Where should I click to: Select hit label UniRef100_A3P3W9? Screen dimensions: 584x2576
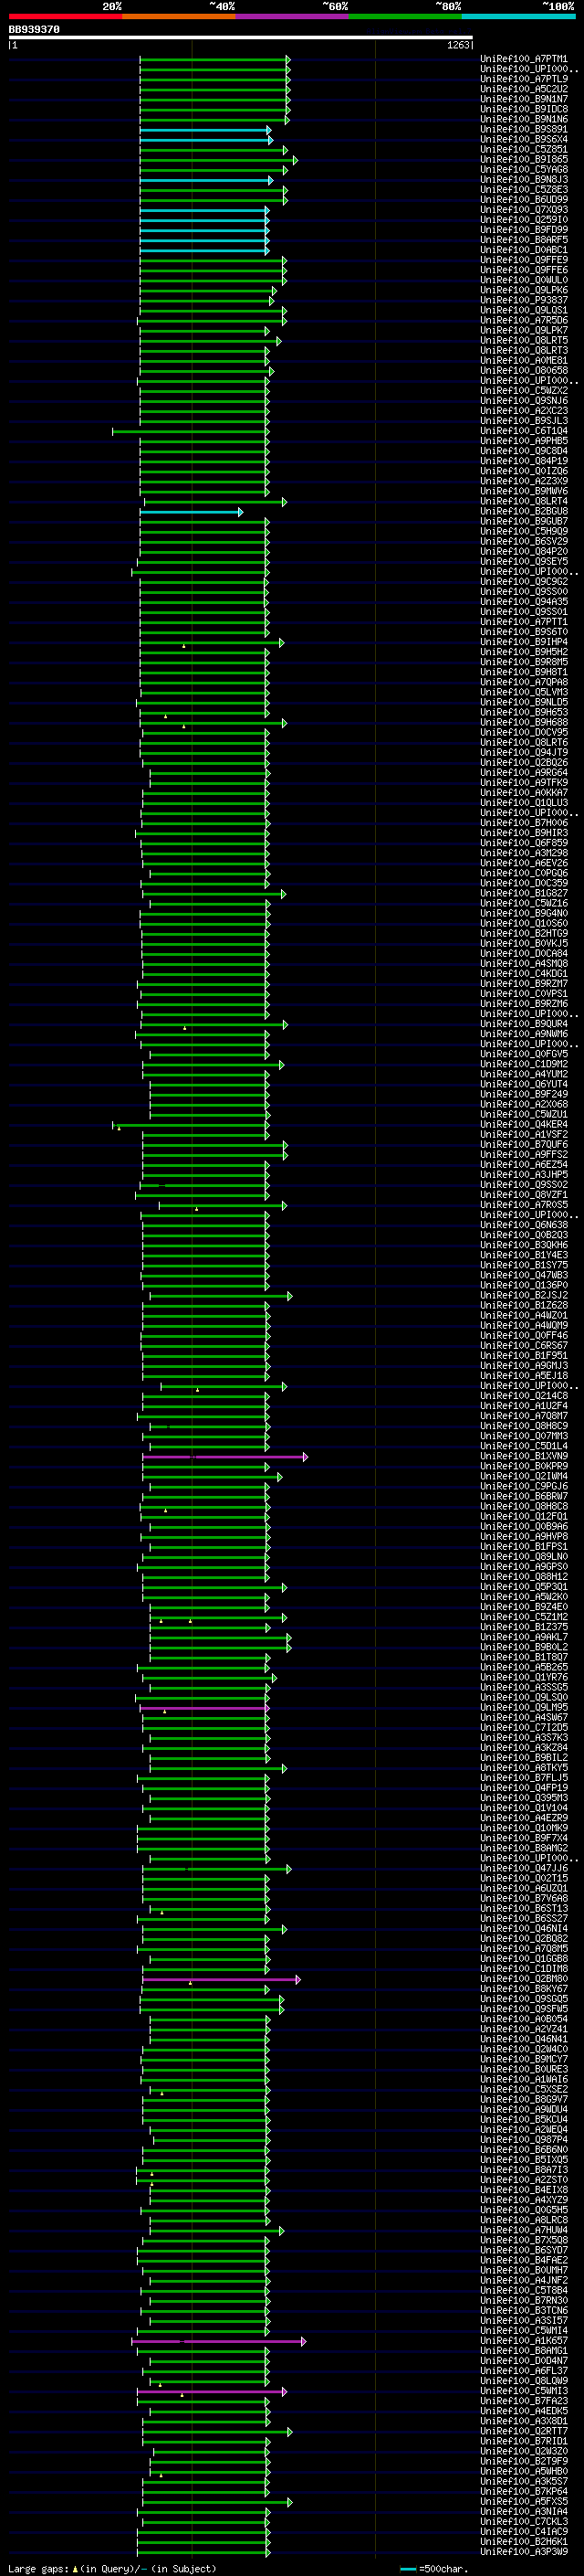(x=524, y=2551)
